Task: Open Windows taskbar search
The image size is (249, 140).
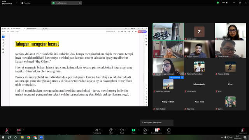Action: click(9, 137)
